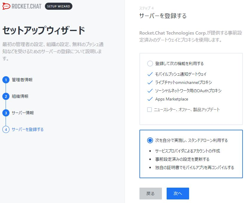The width and height of the screenshot is (247, 203).
Task: Click the Apps Marketplace text
Action: (x=172, y=99)
